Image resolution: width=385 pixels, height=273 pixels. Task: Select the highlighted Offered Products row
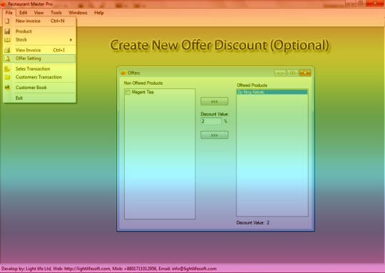tap(272, 92)
